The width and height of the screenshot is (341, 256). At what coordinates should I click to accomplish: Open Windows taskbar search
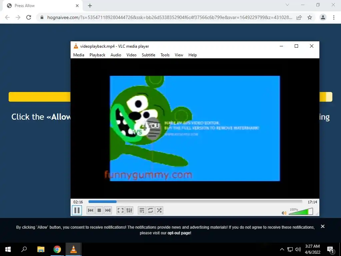24,249
